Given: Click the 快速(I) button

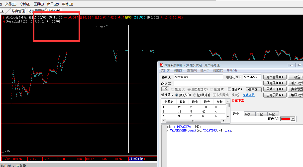Looking at the screenshot, I should point(254,89).
